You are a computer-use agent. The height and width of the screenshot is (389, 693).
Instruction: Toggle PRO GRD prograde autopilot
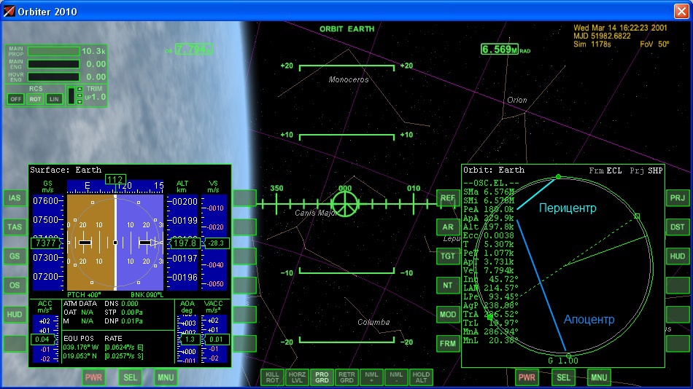pyautogui.click(x=322, y=377)
